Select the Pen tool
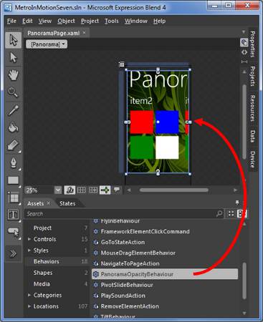263x322 pixels. 13,162
